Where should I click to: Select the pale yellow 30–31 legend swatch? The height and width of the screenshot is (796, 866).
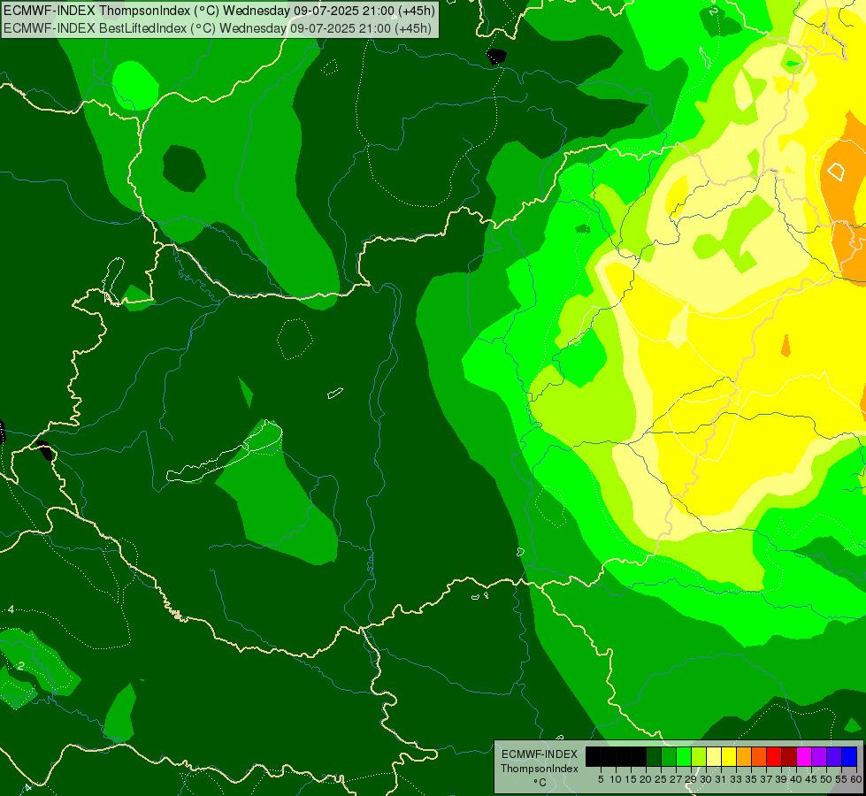714,756
